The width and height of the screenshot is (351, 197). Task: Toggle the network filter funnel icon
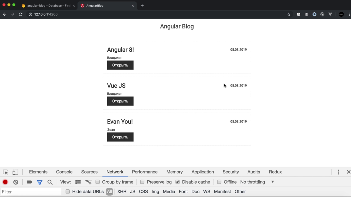[40, 182]
